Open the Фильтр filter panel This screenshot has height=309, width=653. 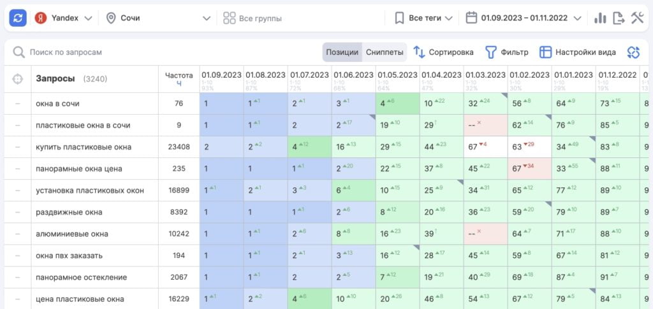(x=507, y=52)
